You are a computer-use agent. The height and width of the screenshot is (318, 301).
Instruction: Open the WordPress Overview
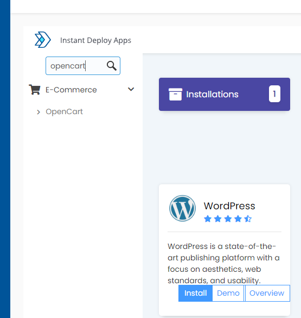tap(267, 293)
